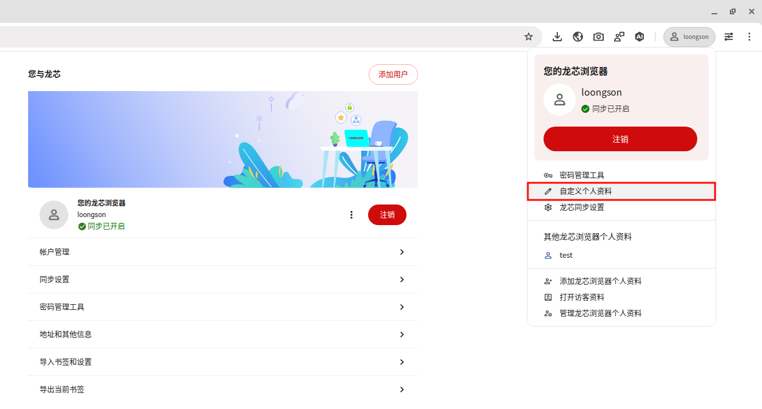Click the vertical dots beside profile 注销 button
The height and width of the screenshot is (409, 762).
351,215
